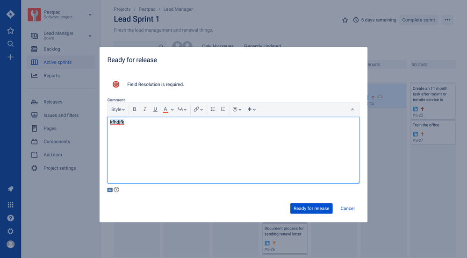Click the Complete sprint button

[418, 20]
